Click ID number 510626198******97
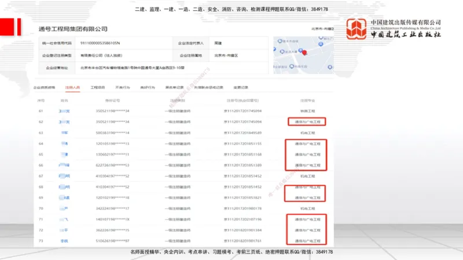Screen dimensions: 463x260 pos(112,241)
